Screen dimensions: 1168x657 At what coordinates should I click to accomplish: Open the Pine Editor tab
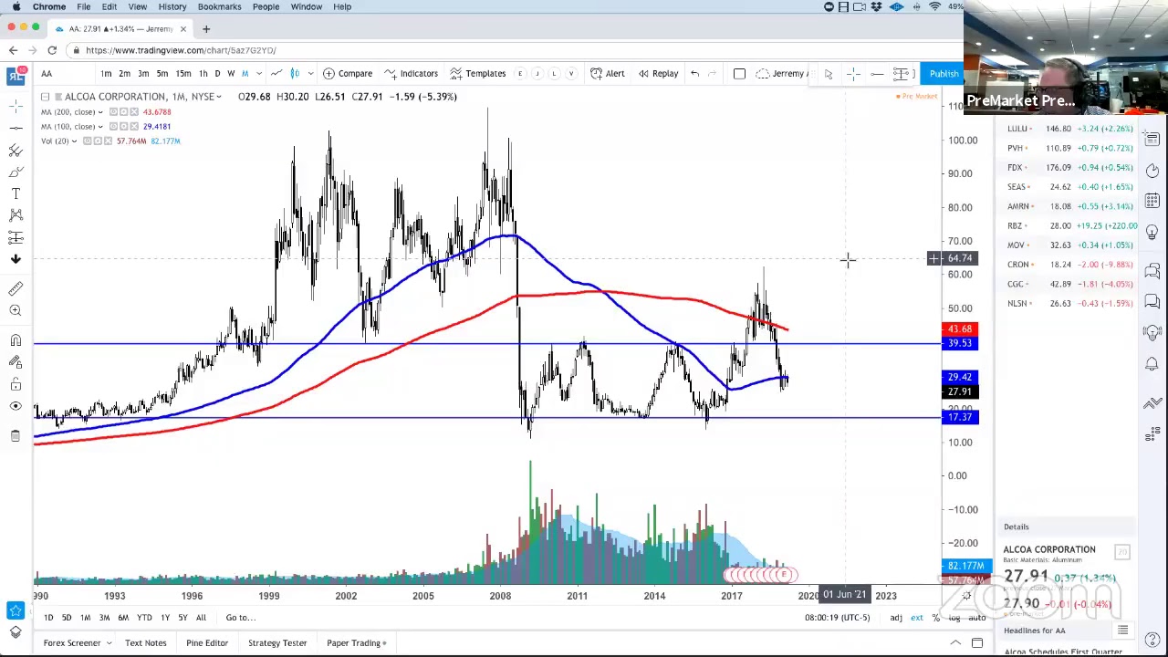[207, 643]
